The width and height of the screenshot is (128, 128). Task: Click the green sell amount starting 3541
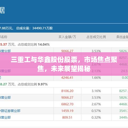click(x=124, y=111)
